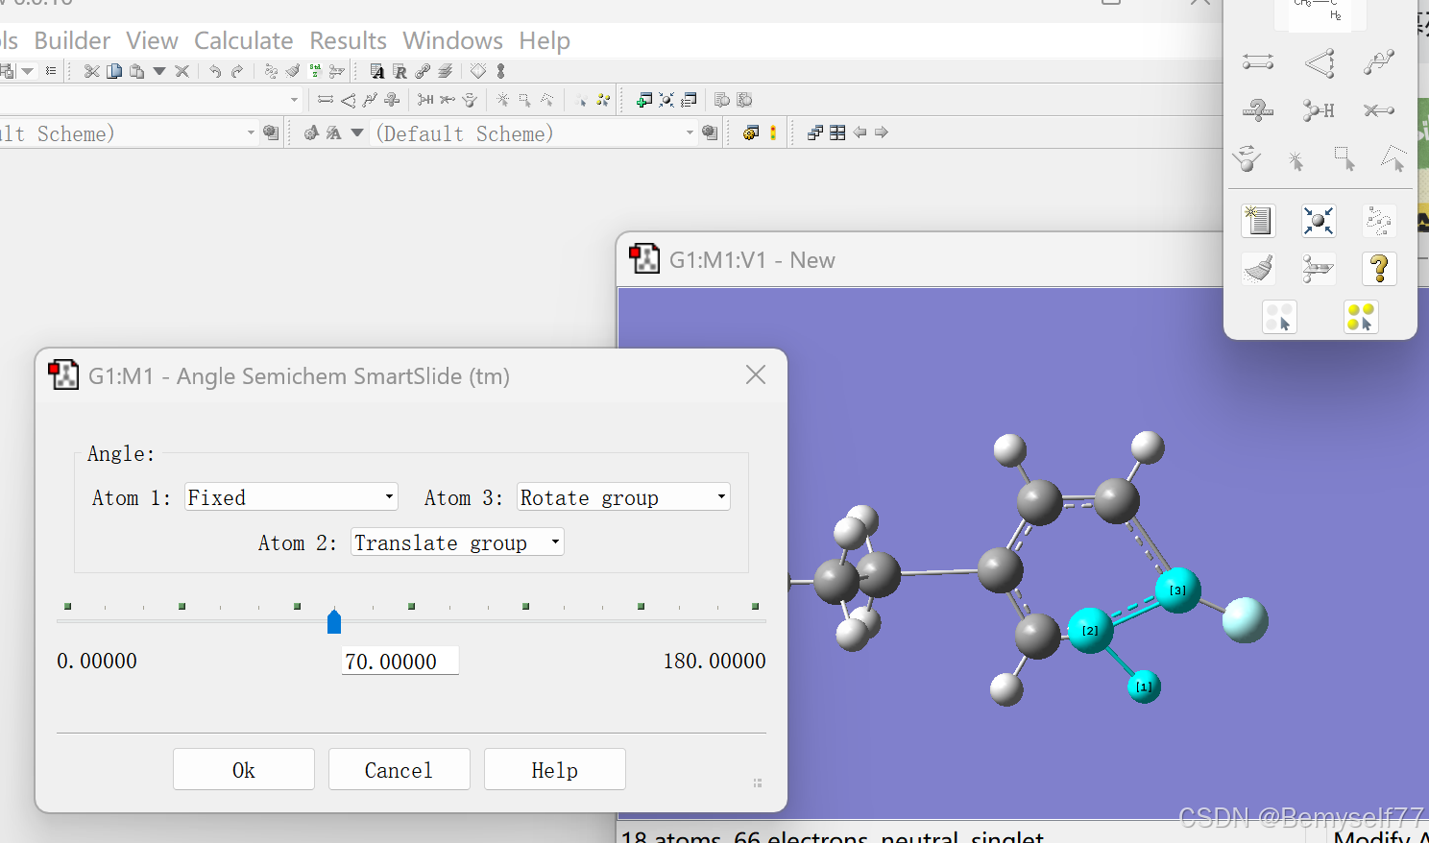Click the Cut scissors icon in toolbar
The image size is (1429, 843).
pos(92,71)
